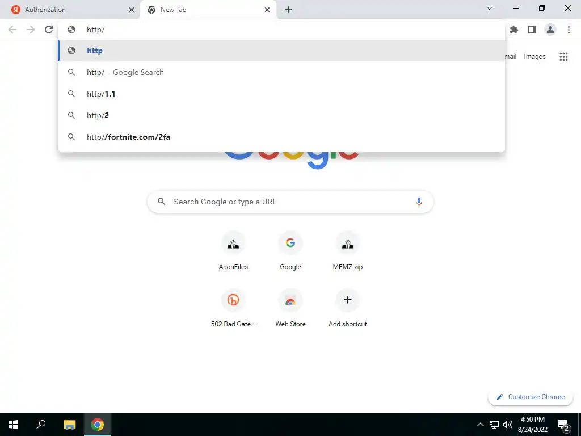581x436 pixels.
Task: Open the 502 Bad Gateway shortcut
Action: pyautogui.click(x=233, y=307)
